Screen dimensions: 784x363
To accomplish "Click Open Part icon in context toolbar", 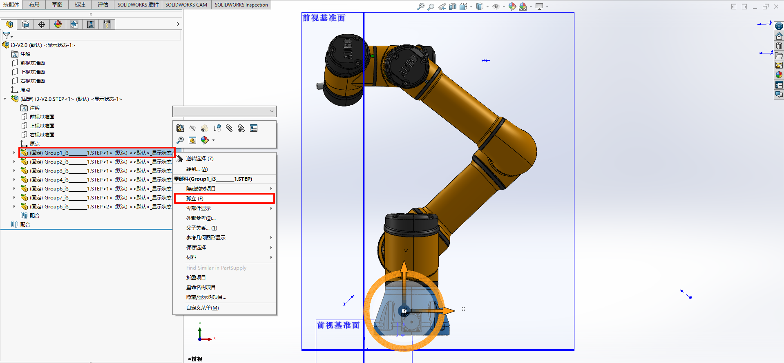I will tap(180, 128).
